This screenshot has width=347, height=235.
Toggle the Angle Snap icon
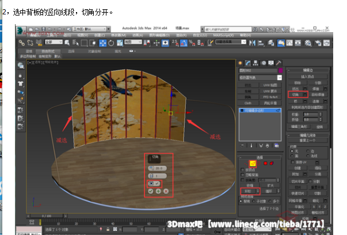click(184, 43)
